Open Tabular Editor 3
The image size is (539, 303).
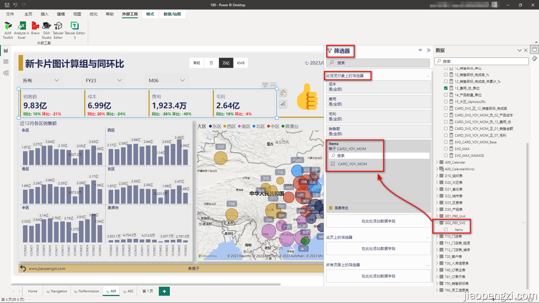pyautogui.click(x=74, y=29)
